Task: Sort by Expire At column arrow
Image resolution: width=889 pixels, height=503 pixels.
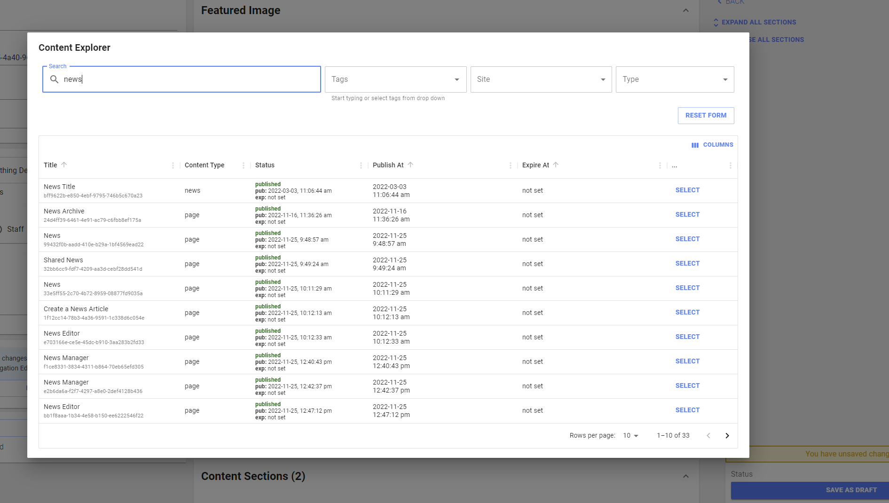Action: click(556, 165)
